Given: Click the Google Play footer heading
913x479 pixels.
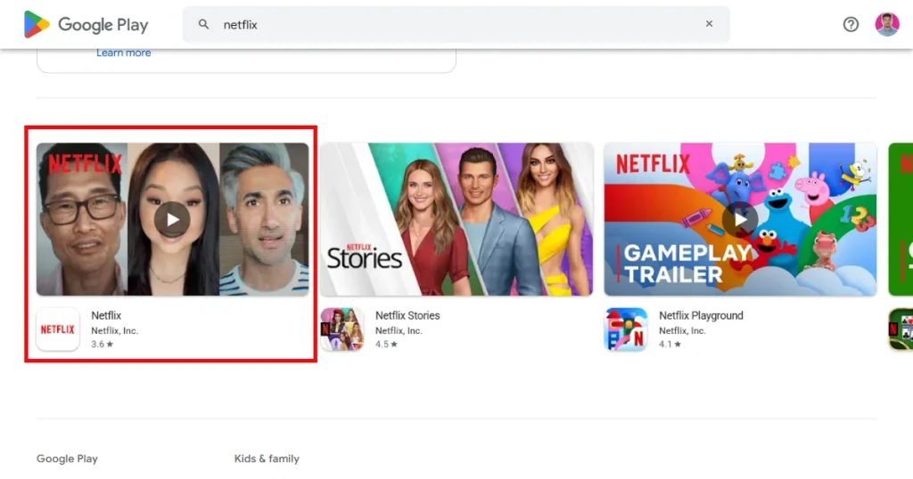Looking at the screenshot, I should pyautogui.click(x=67, y=459).
